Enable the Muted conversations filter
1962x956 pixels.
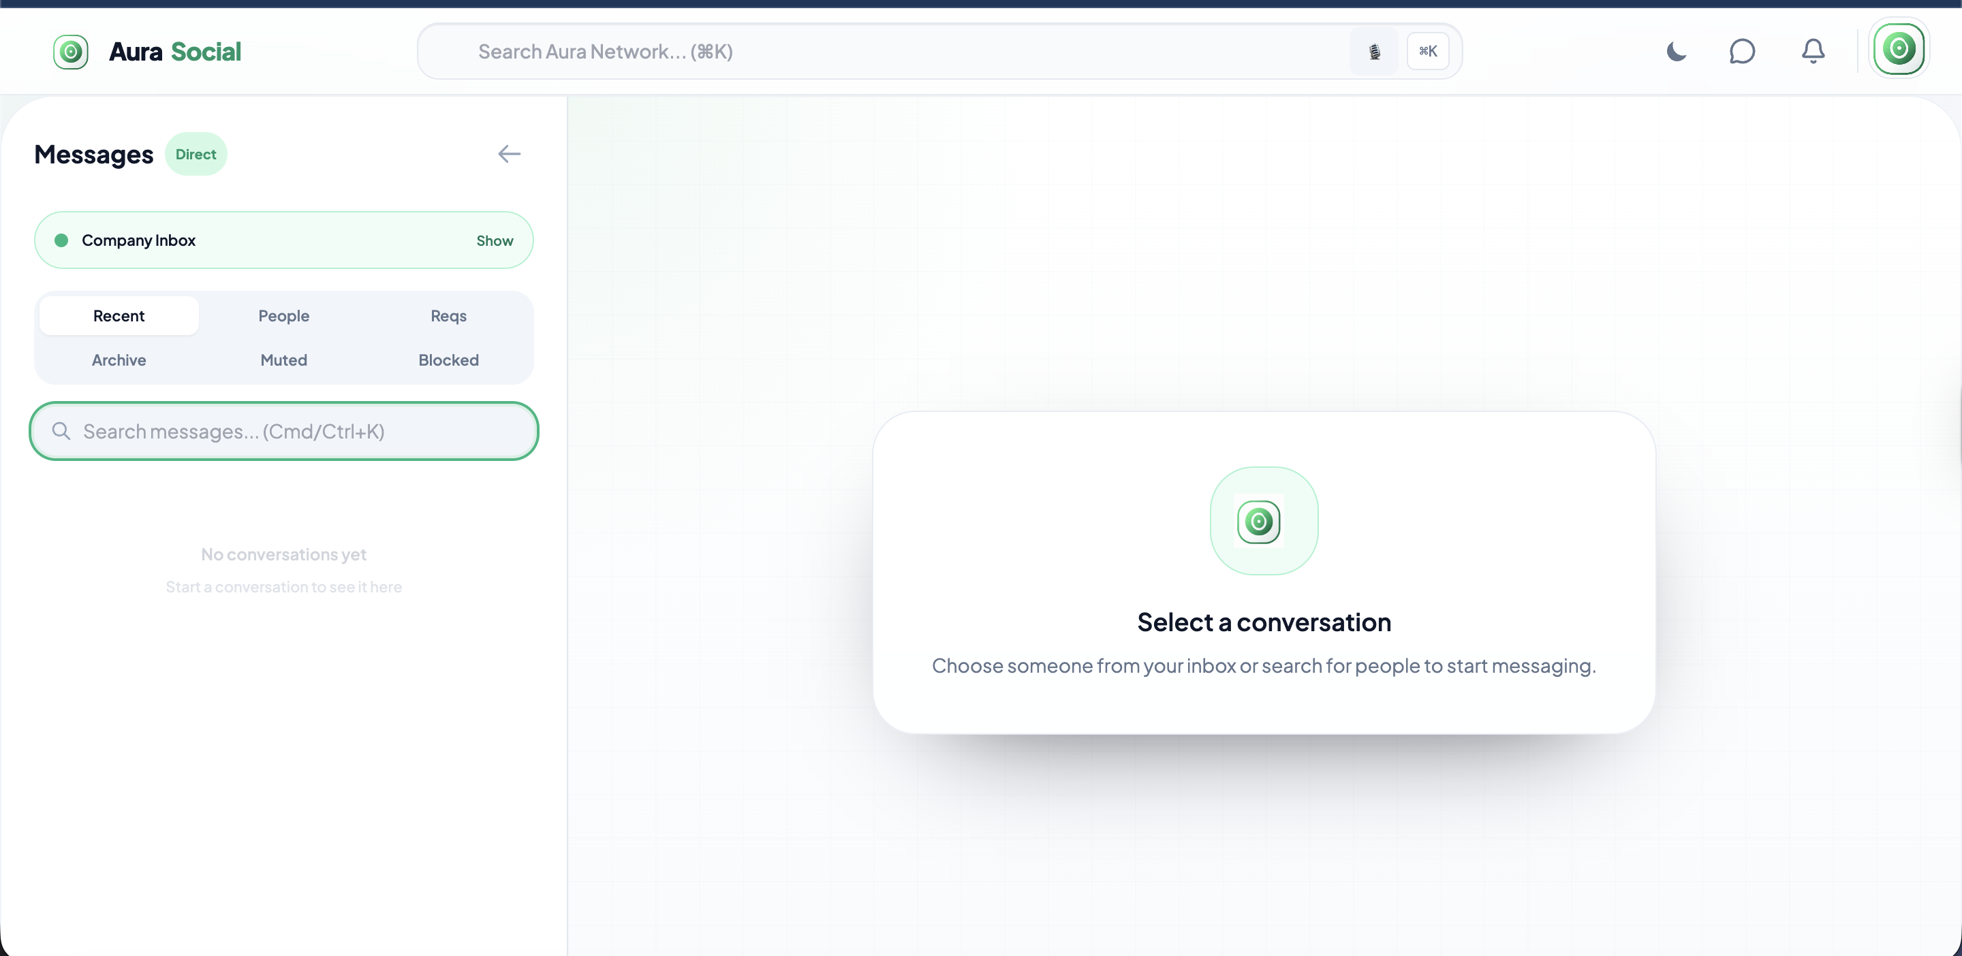pyautogui.click(x=283, y=360)
